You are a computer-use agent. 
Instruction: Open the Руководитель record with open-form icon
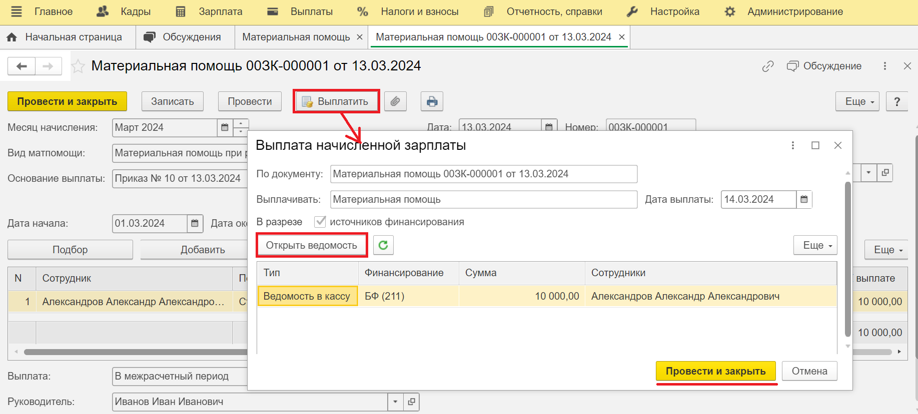[x=411, y=402]
